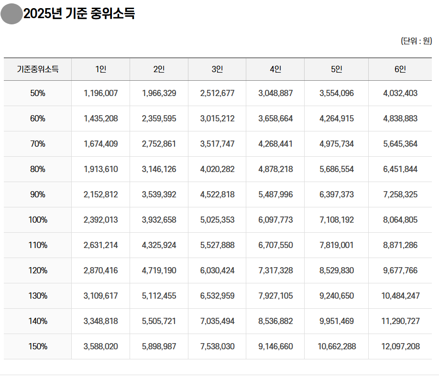
Task: Click the value 1,966,329
Action: click(159, 93)
